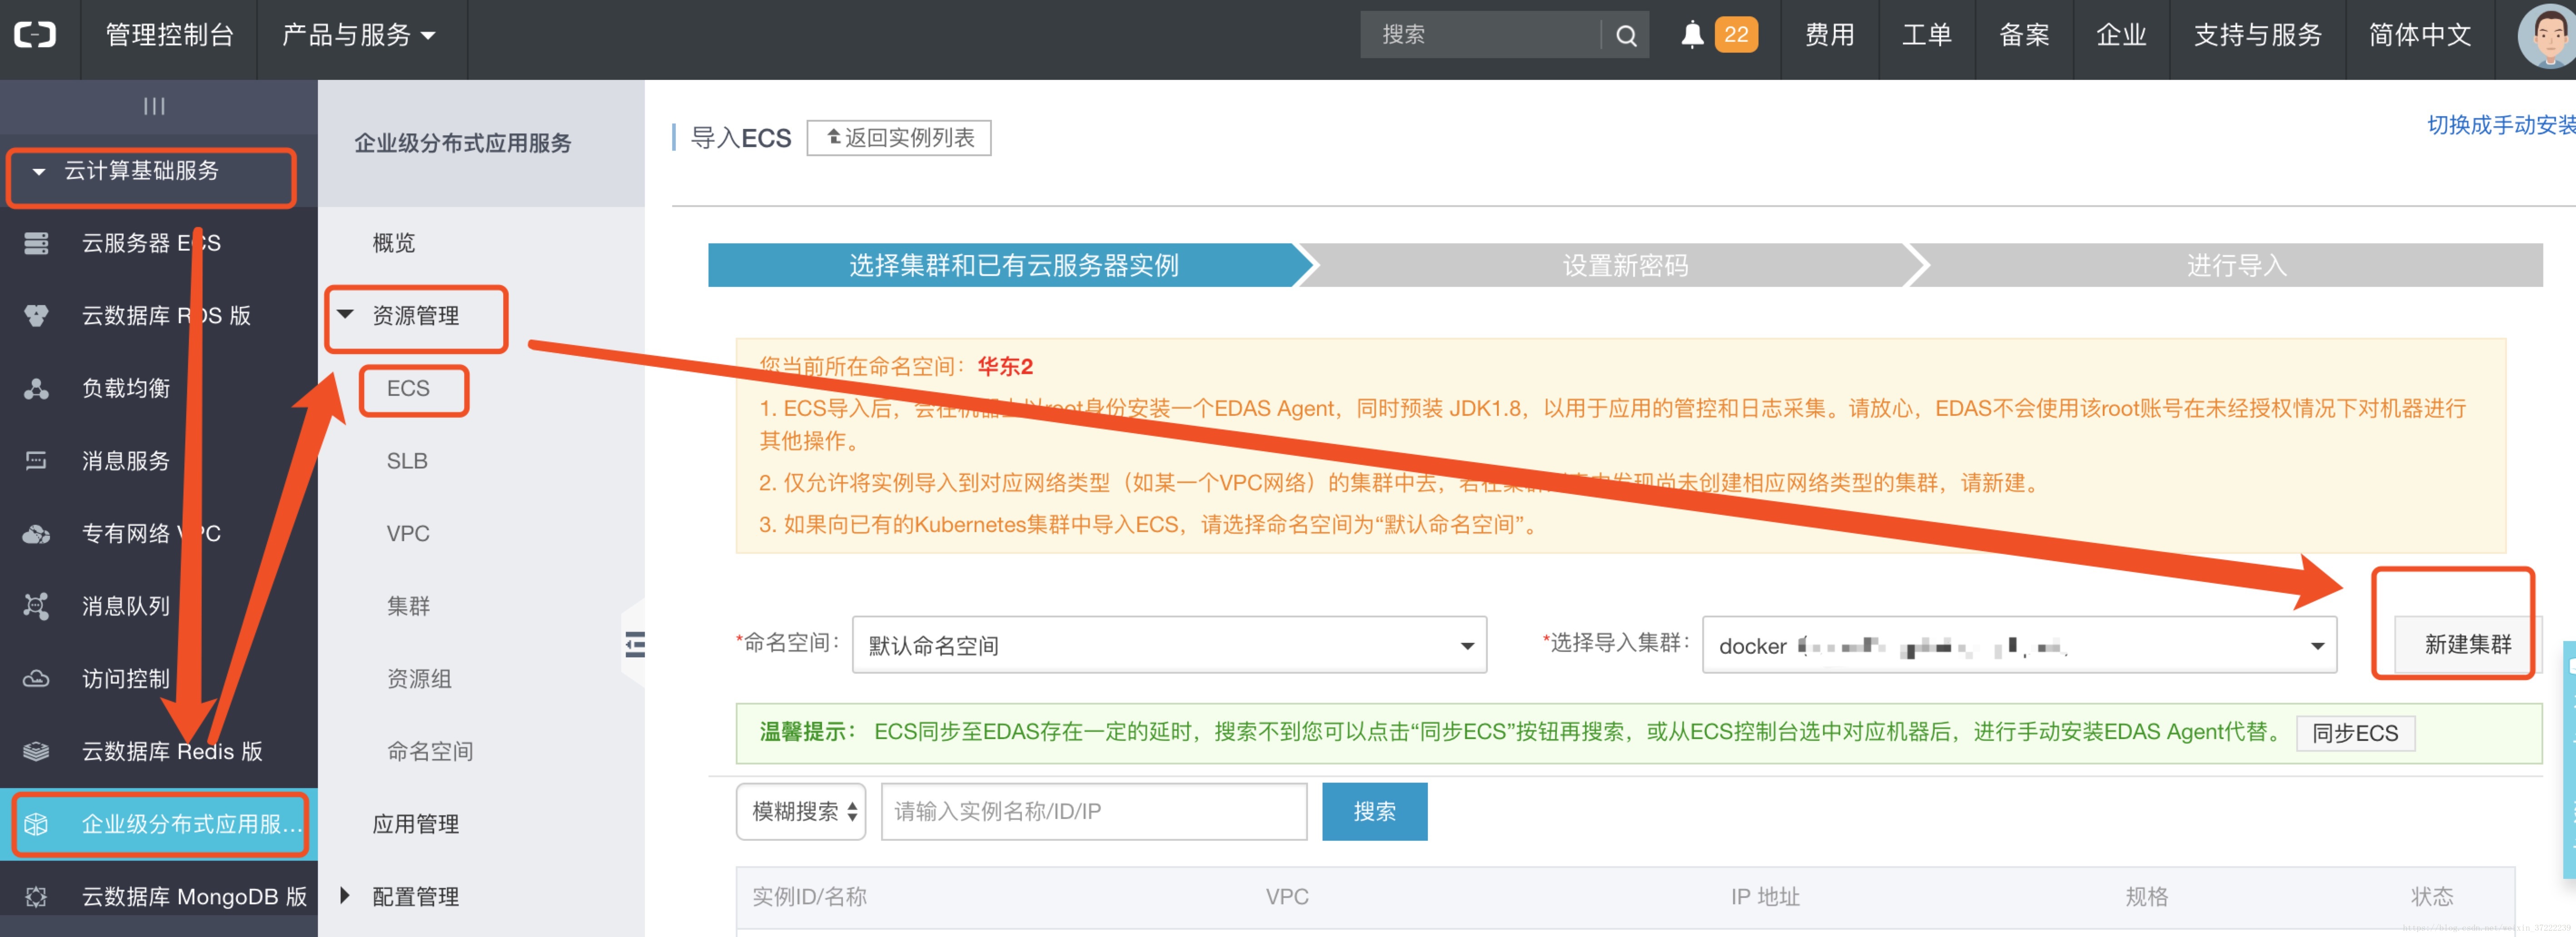The width and height of the screenshot is (2576, 937).
Task: Open the 工单 menu
Action: [x=1926, y=35]
